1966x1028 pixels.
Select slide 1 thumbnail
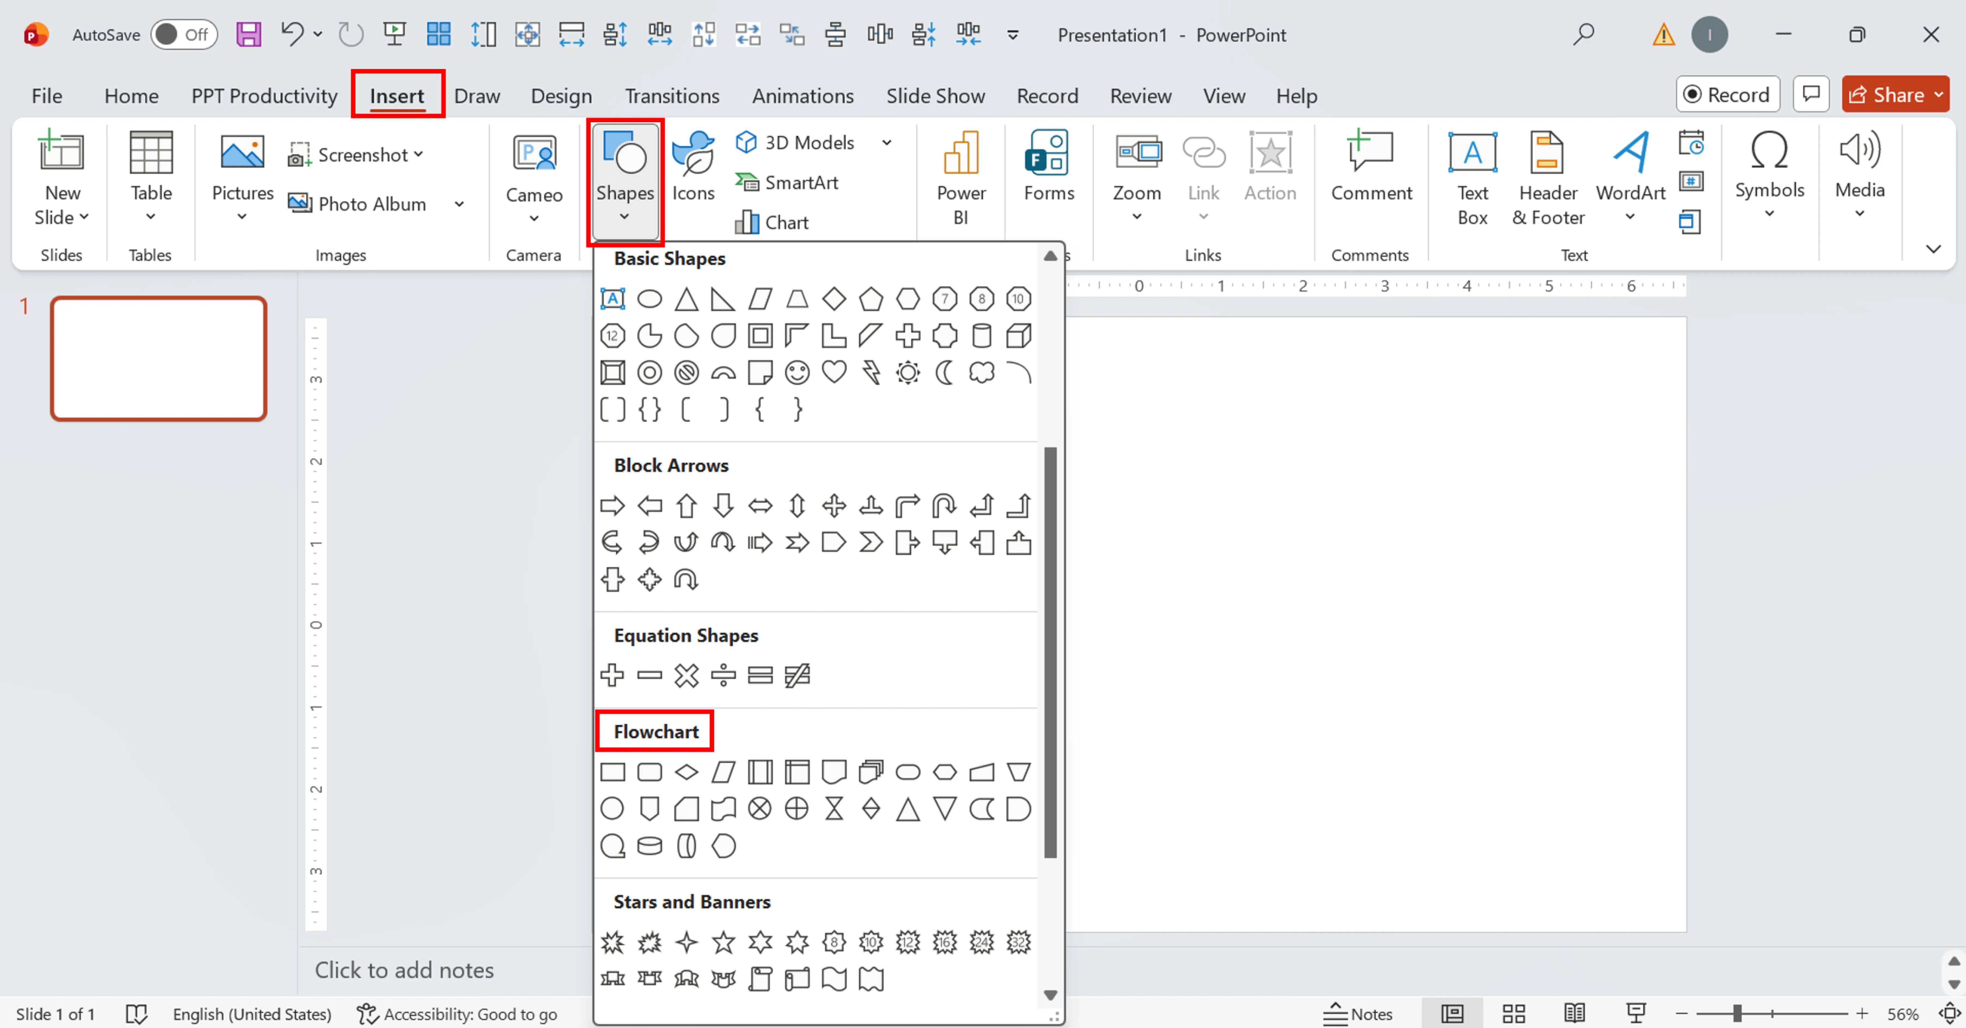159,358
